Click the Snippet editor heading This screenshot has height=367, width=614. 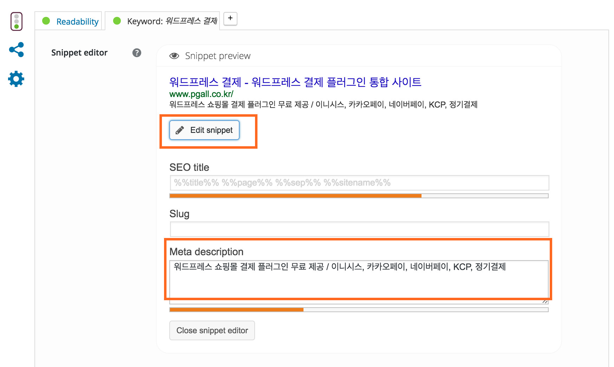[79, 53]
